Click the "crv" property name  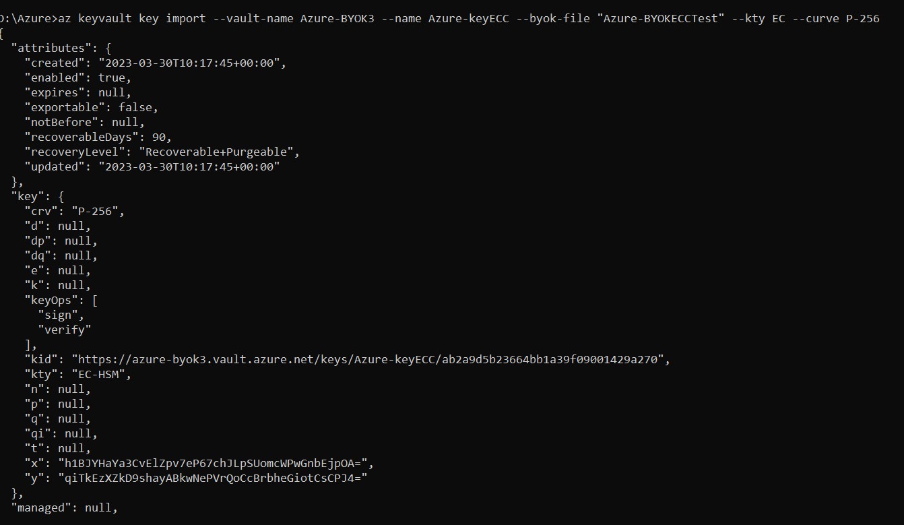(x=41, y=211)
